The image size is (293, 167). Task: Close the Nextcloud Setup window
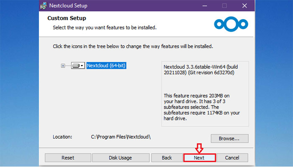click(x=244, y=6)
